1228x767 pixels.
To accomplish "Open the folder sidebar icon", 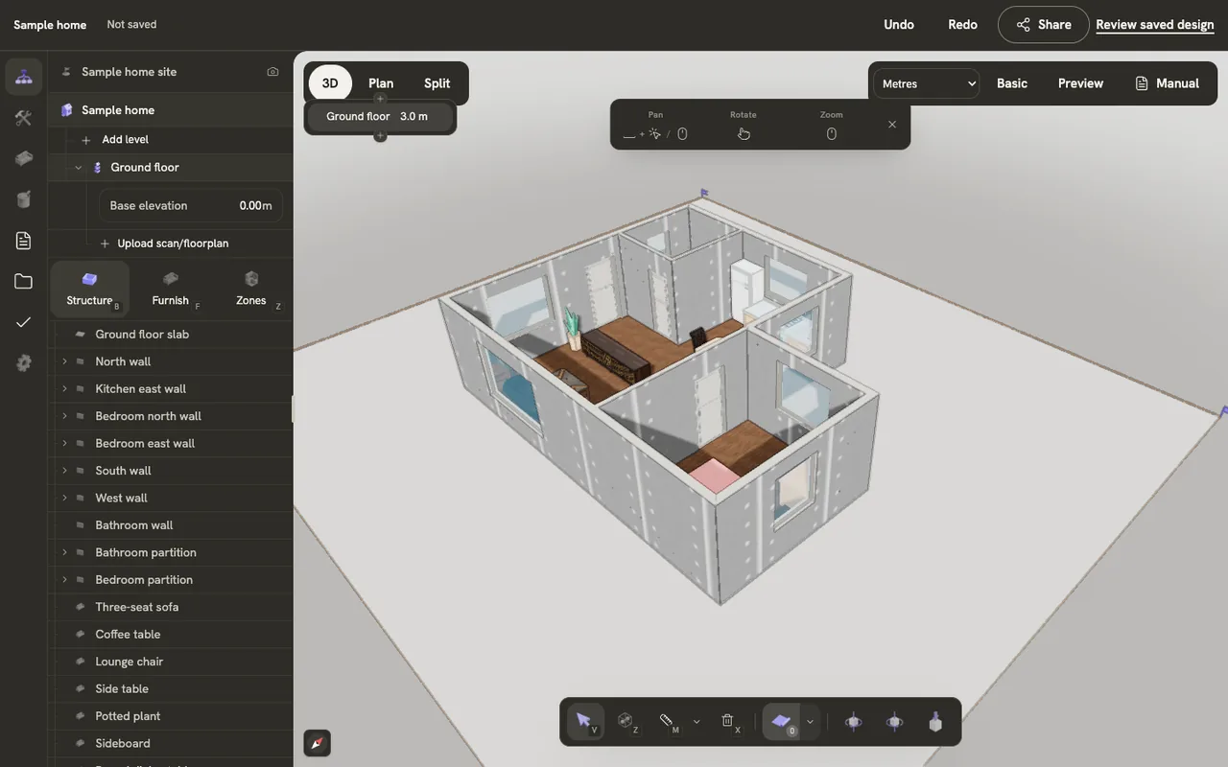I will (24, 281).
